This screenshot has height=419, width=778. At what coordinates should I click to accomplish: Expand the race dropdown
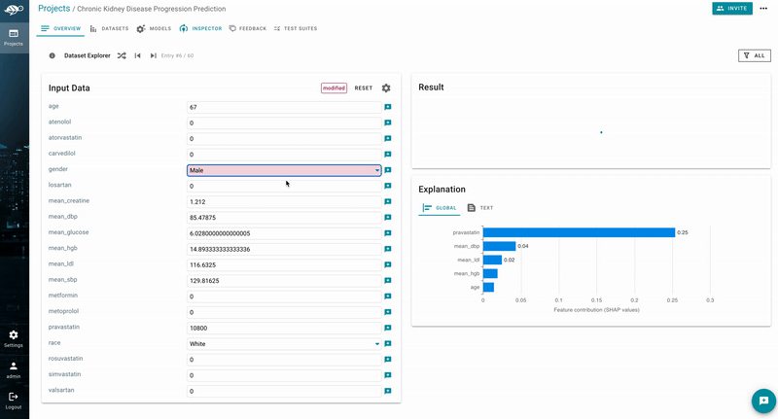pyautogui.click(x=284, y=343)
